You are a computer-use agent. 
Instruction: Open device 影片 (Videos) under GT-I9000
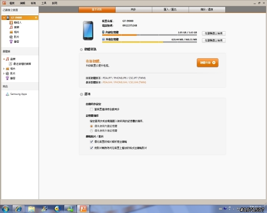pos(14,37)
